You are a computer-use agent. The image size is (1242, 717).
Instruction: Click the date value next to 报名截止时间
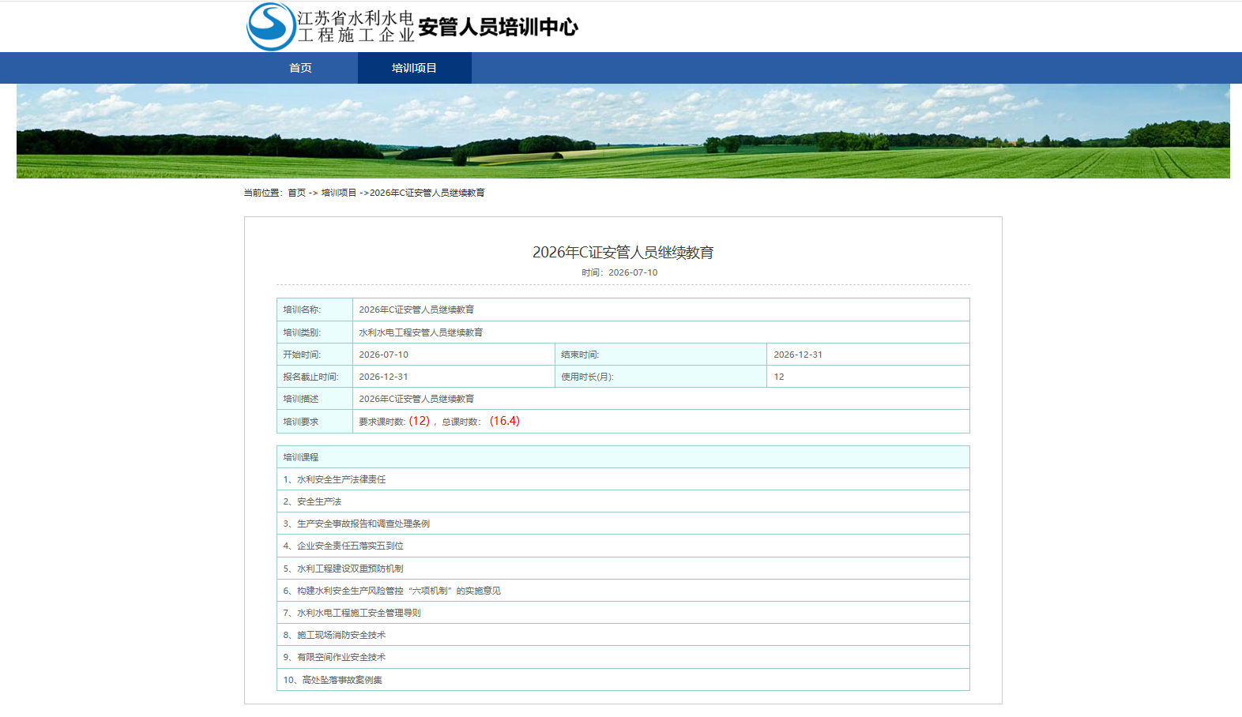(383, 377)
